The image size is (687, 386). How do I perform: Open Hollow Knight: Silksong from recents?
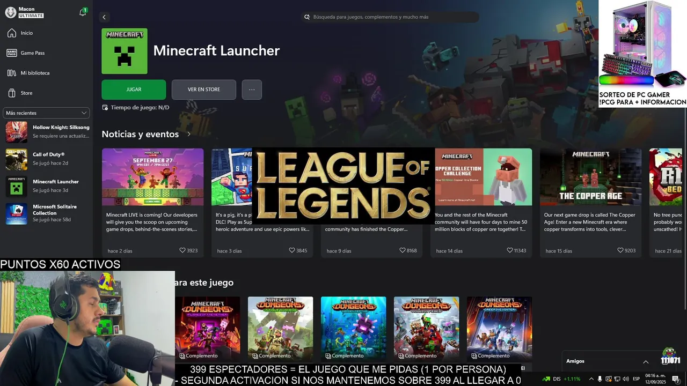tap(47, 131)
